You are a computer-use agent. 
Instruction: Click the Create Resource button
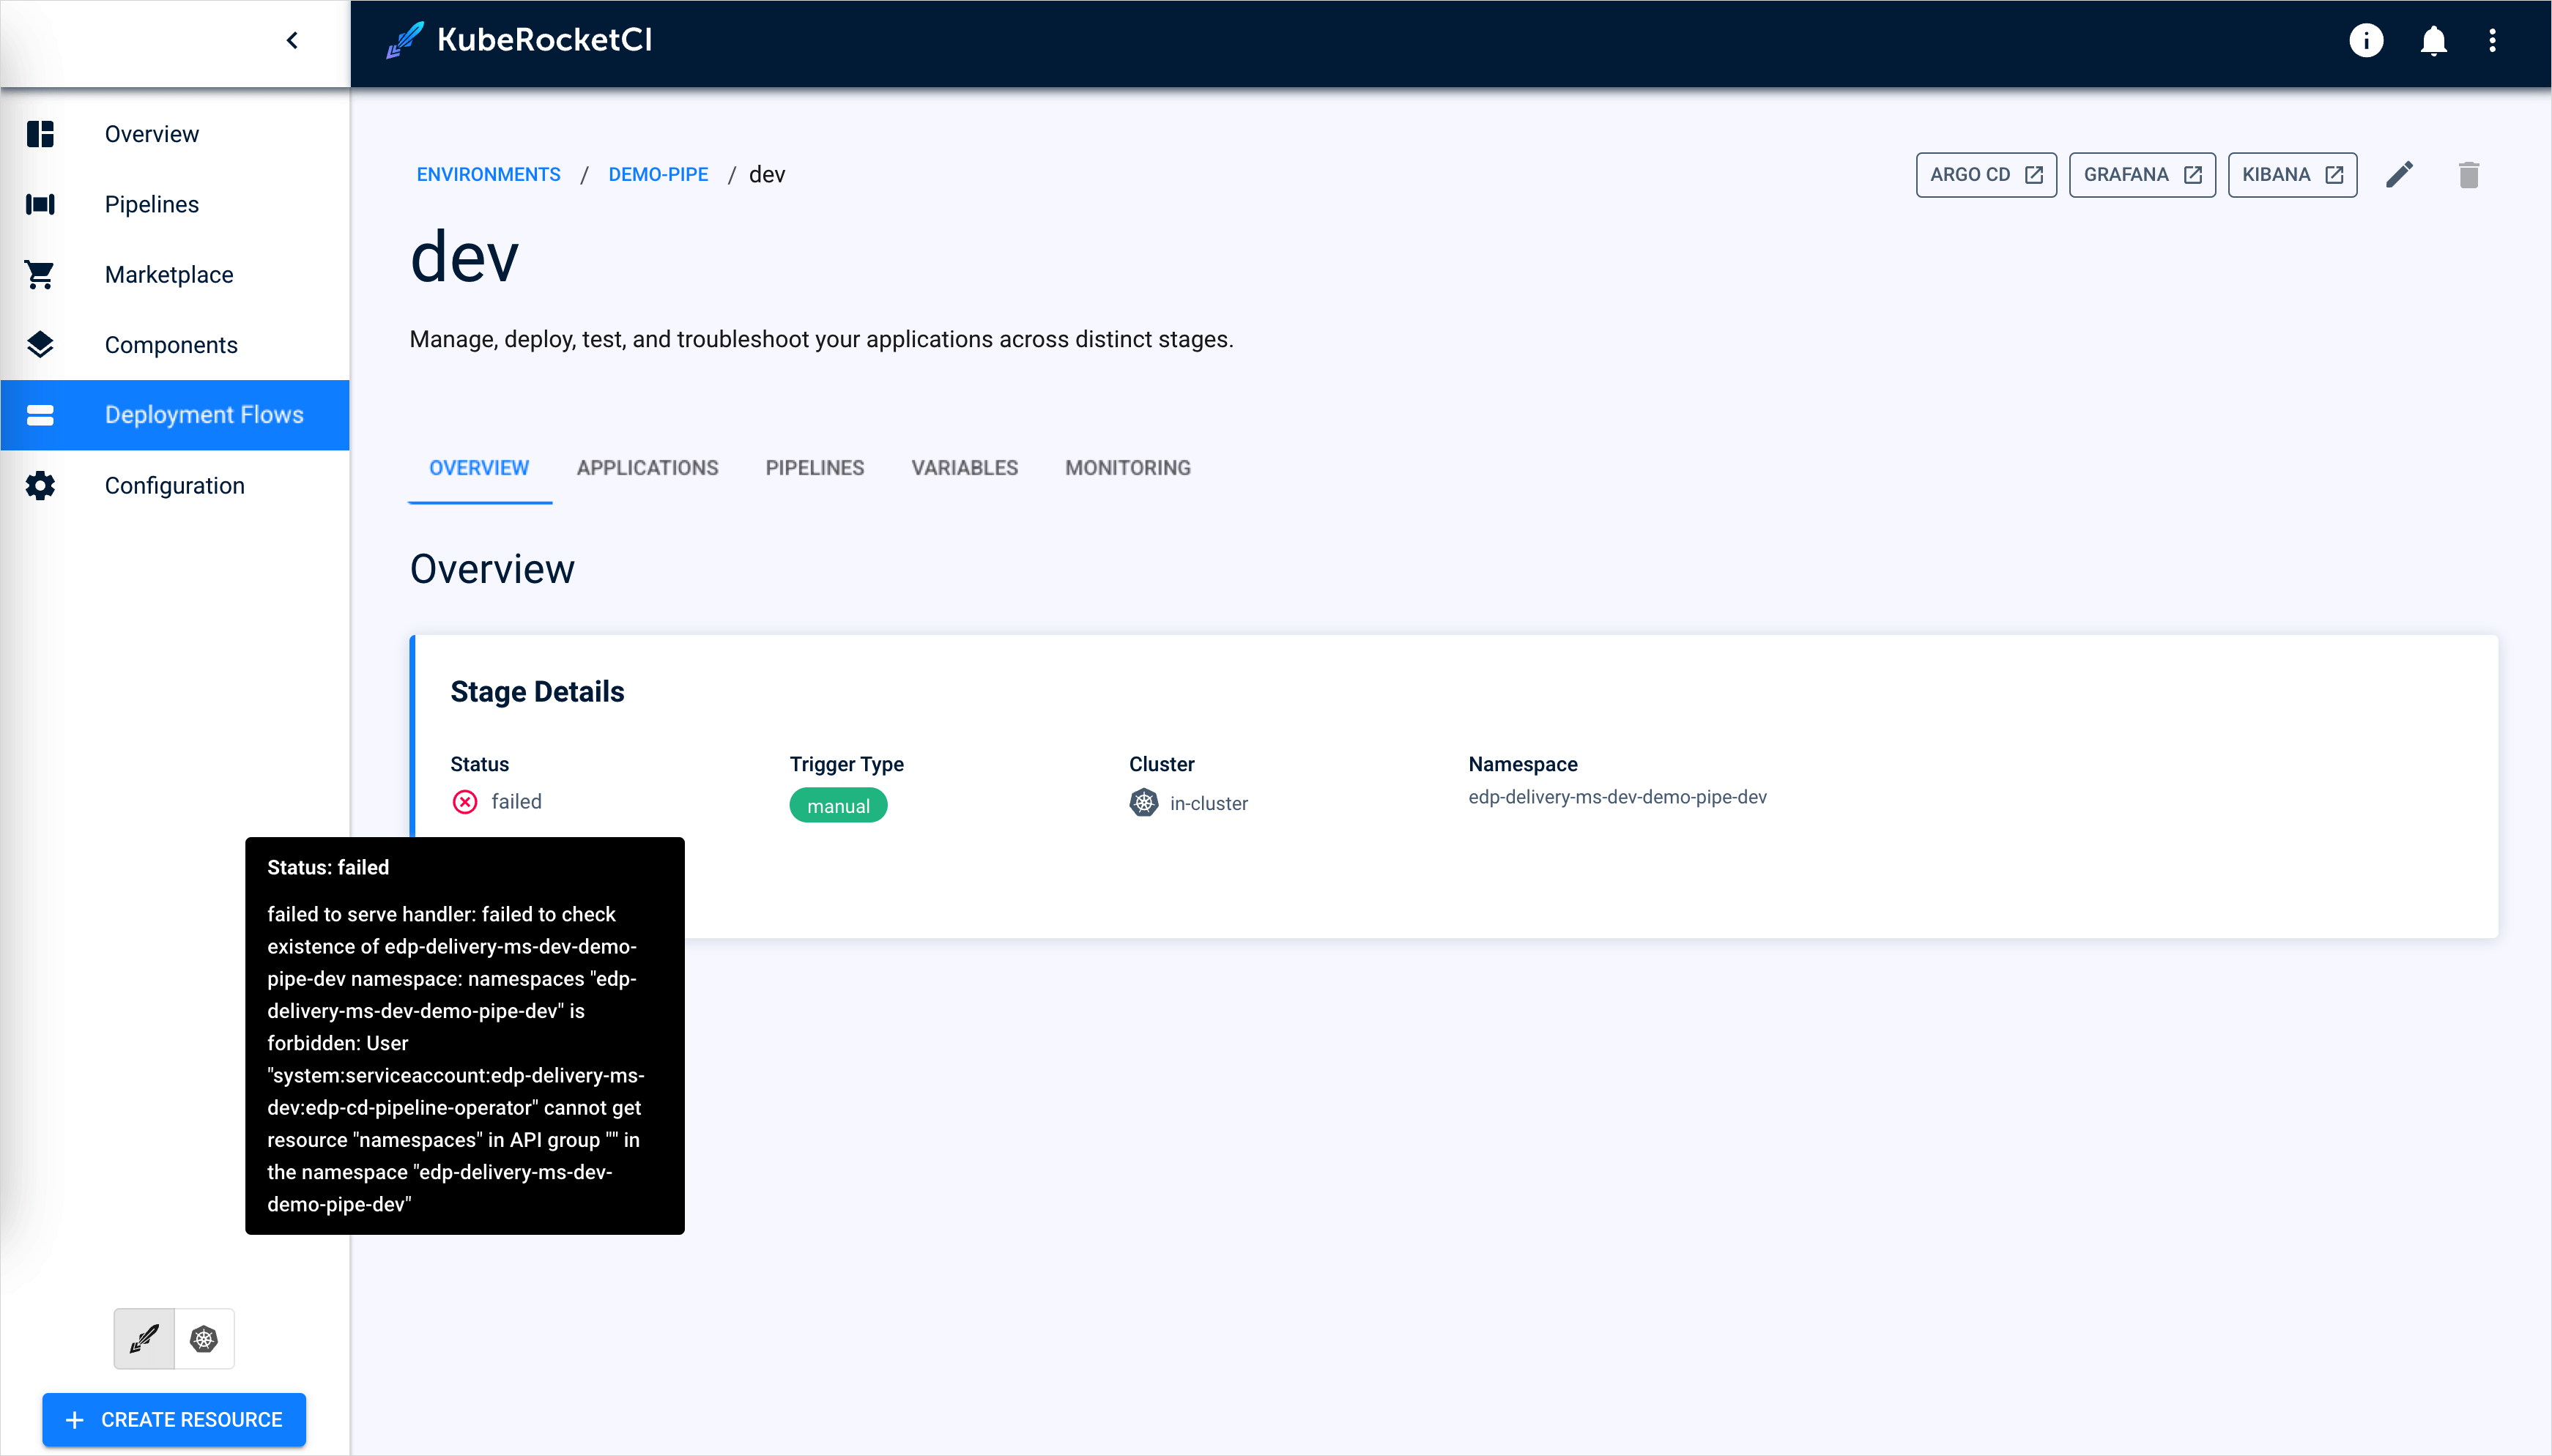174,1419
